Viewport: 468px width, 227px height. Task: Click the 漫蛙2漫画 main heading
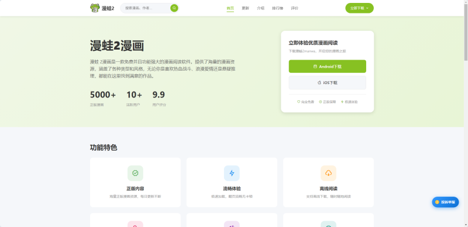[x=117, y=46]
